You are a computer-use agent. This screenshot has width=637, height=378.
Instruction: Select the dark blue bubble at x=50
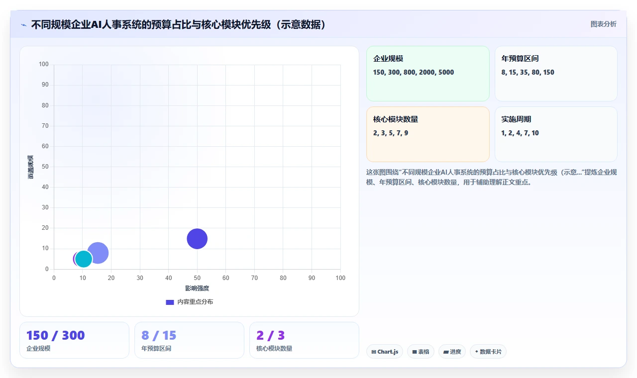pos(197,239)
